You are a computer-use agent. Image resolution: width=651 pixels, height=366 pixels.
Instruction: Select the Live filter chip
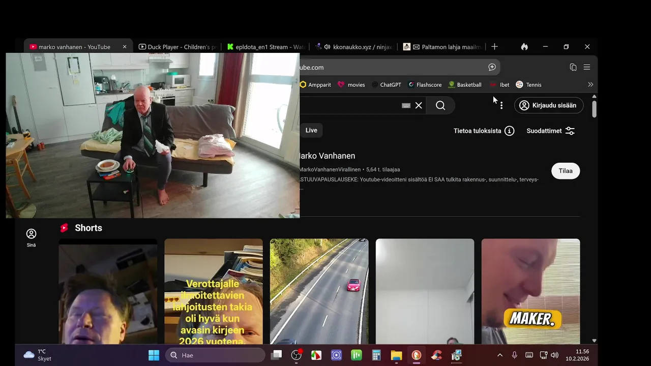pyautogui.click(x=311, y=130)
